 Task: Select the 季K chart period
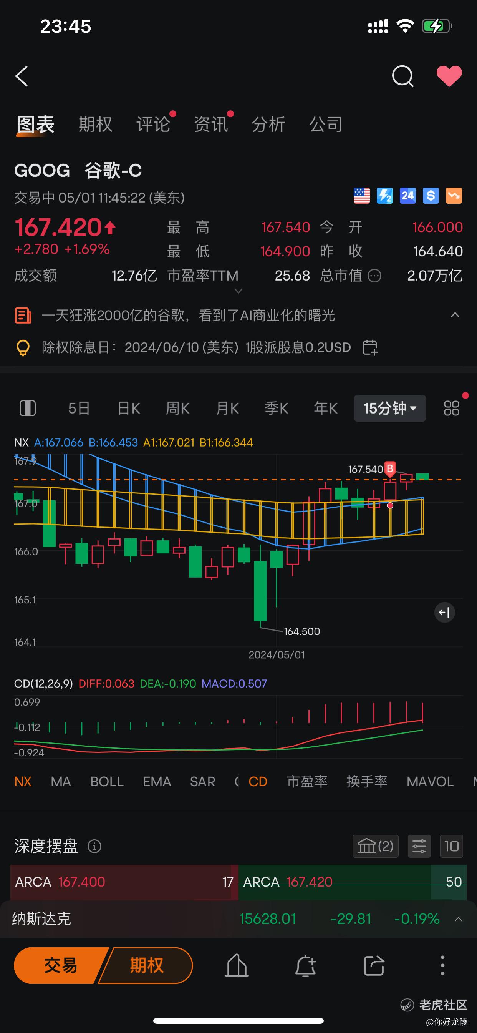pyautogui.click(x=277, y=408)
